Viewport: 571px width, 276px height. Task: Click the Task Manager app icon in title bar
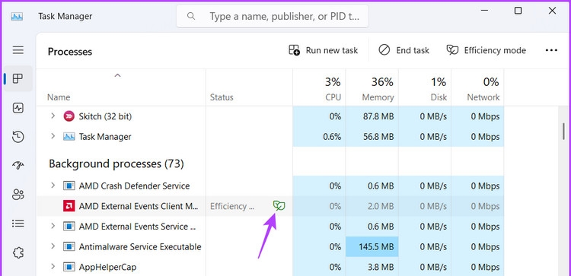click(x=17, y=17)
